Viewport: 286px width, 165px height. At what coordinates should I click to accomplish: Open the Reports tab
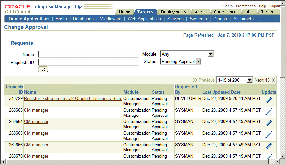pyautogui.click(x=268, y=12)
